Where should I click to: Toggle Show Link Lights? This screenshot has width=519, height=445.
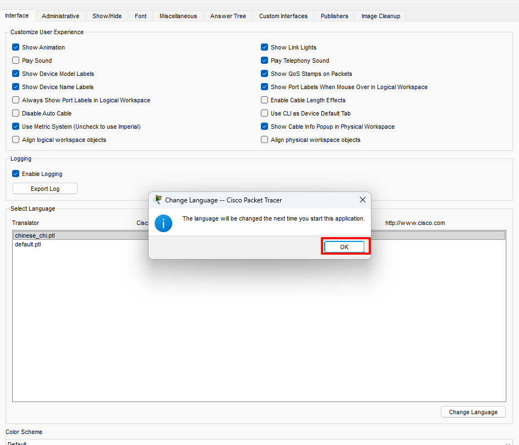pyautogui.click(x=264, y=47)
